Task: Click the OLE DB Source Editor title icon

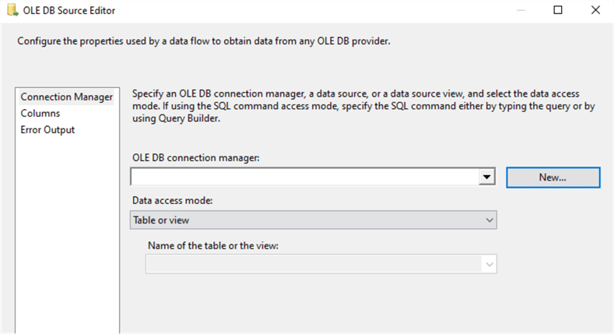Action: pyautogui.click(x=10, y=11)
